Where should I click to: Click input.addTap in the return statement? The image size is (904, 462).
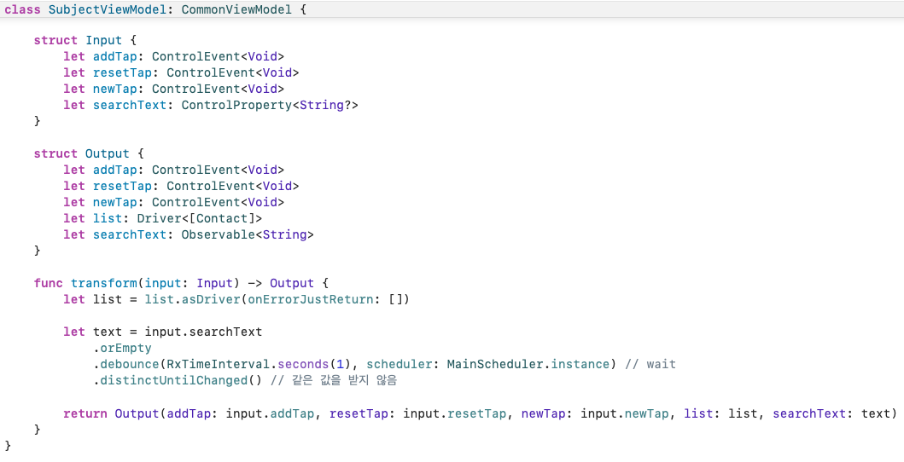tap(270, 413)
